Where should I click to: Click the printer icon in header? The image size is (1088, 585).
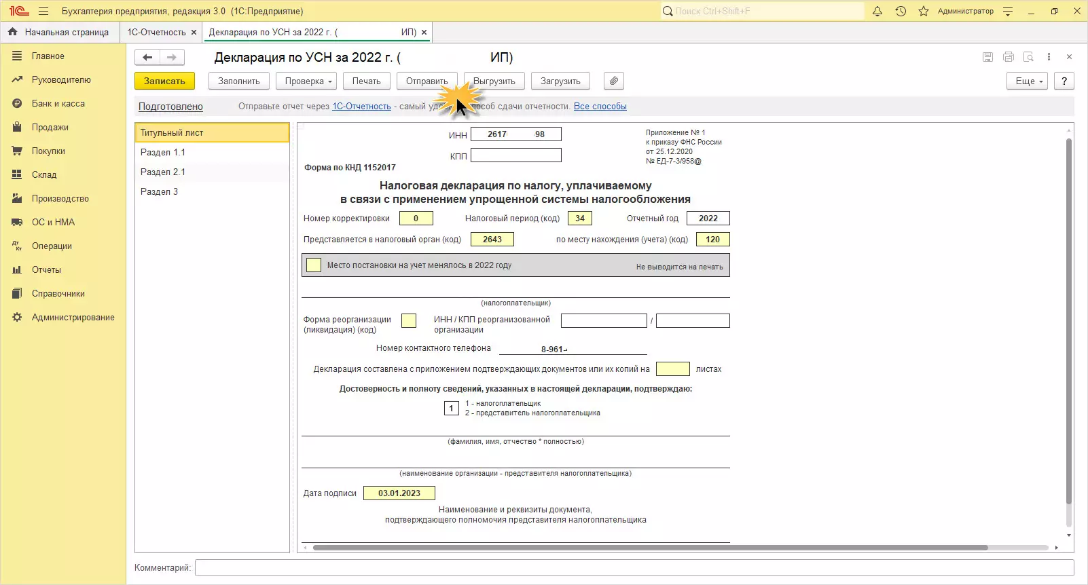[x=1008, y=57]
